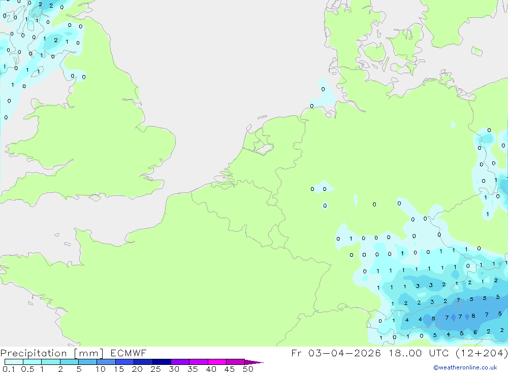Click the '30' legend scale label

(174, 369)
